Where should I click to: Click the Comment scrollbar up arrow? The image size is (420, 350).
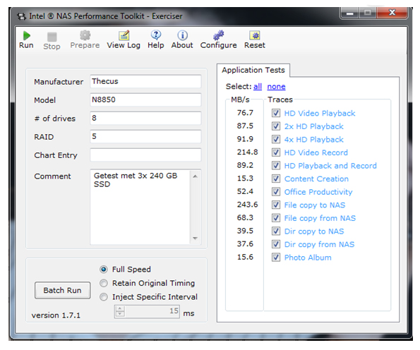196,176
